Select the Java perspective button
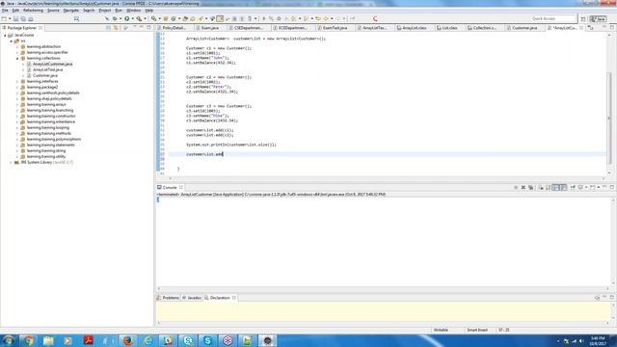Image resolution: width=617 pixels, height=347 pixels. coord(598,19)
